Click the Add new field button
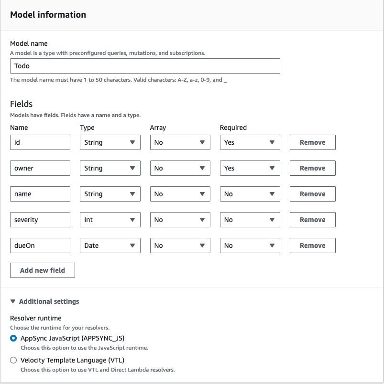 42,270
